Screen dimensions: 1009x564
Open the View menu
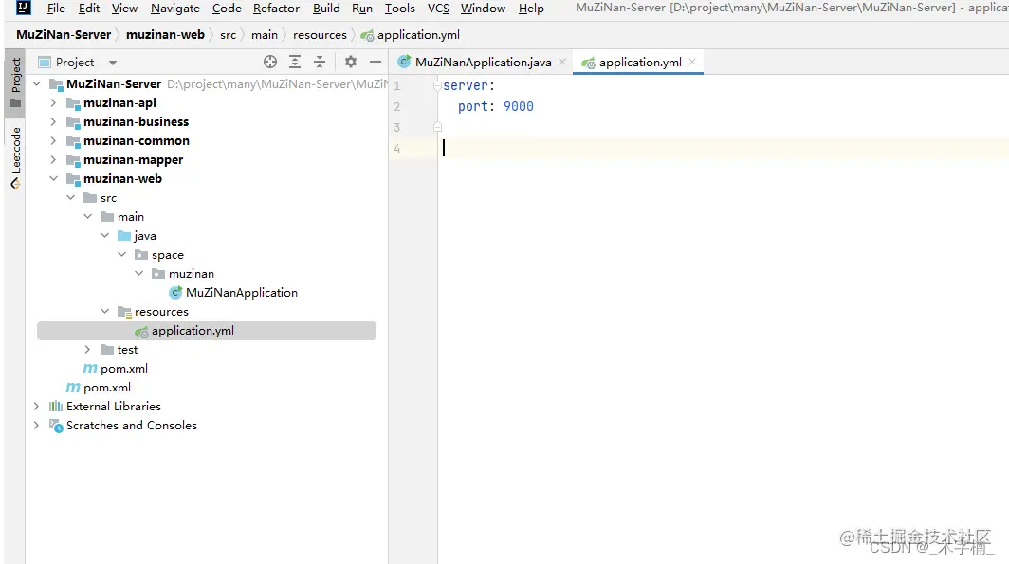click(124, 9)
